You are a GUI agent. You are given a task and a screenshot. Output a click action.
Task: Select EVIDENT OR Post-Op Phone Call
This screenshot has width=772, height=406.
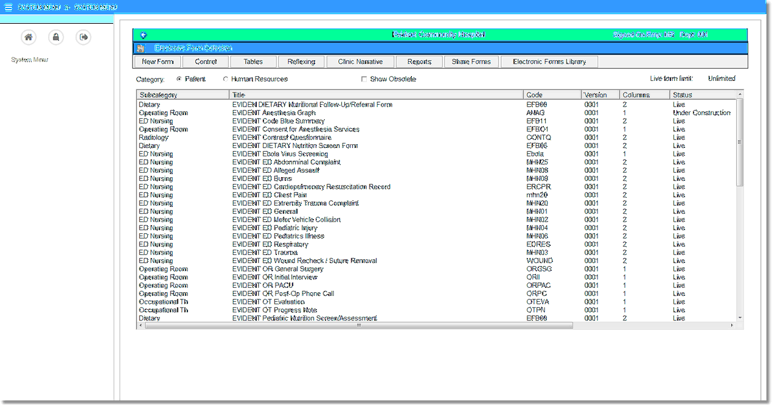point(436,293)
